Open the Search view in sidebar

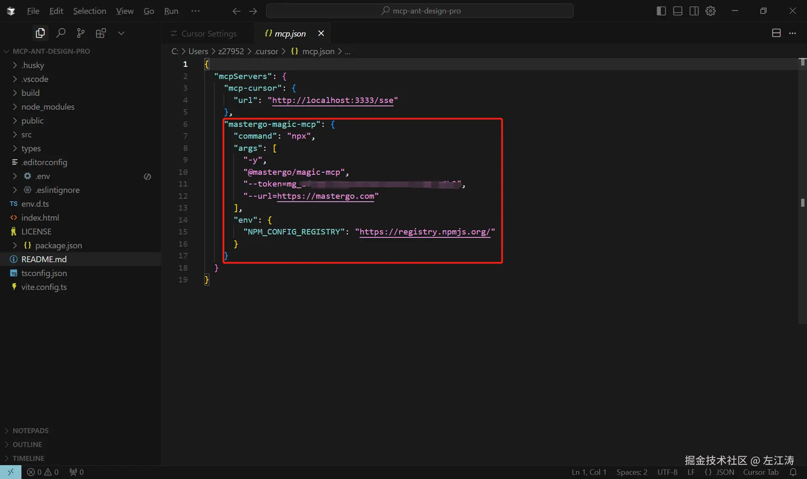[x=61, y=33]
